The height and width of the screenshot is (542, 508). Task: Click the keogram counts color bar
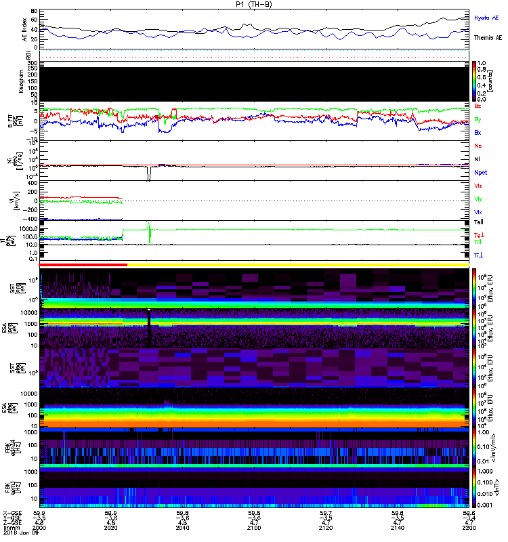(x=475, y=81)
